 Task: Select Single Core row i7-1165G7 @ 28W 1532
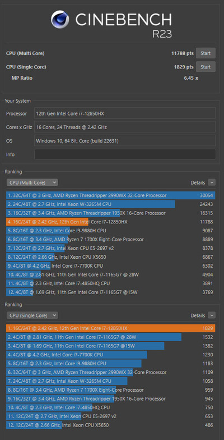111,337
